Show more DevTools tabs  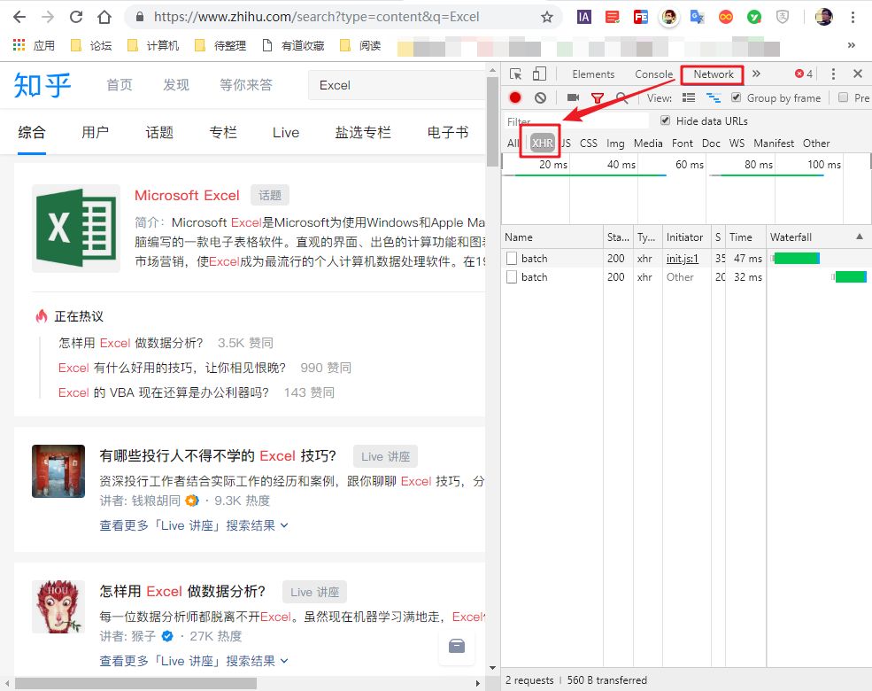click(756, 74)
